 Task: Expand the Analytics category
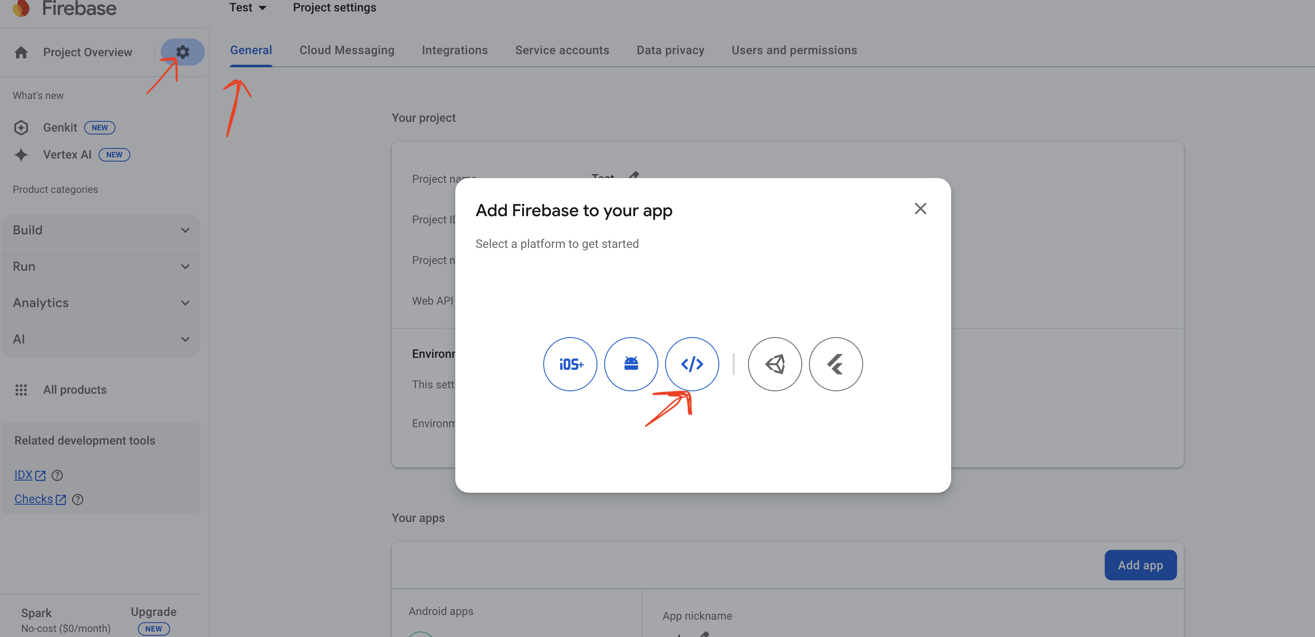tap(101, 303)
